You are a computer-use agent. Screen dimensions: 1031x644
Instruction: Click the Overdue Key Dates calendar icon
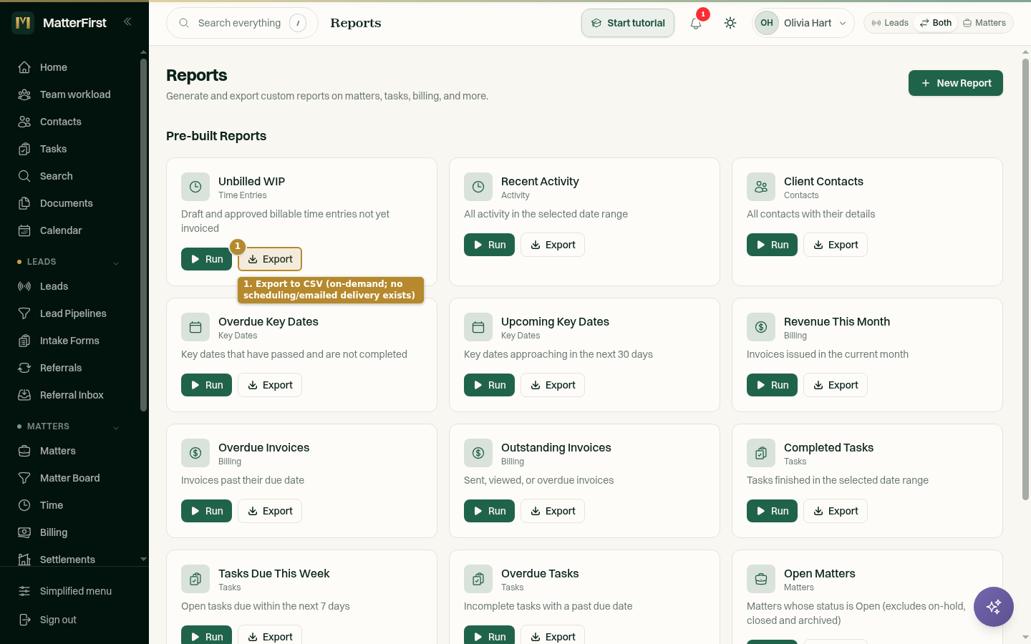[195, 327]
